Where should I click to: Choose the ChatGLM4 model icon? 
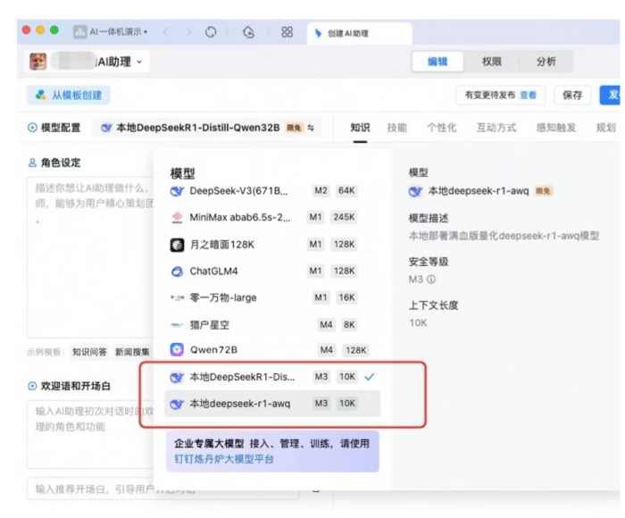(177, 272)
